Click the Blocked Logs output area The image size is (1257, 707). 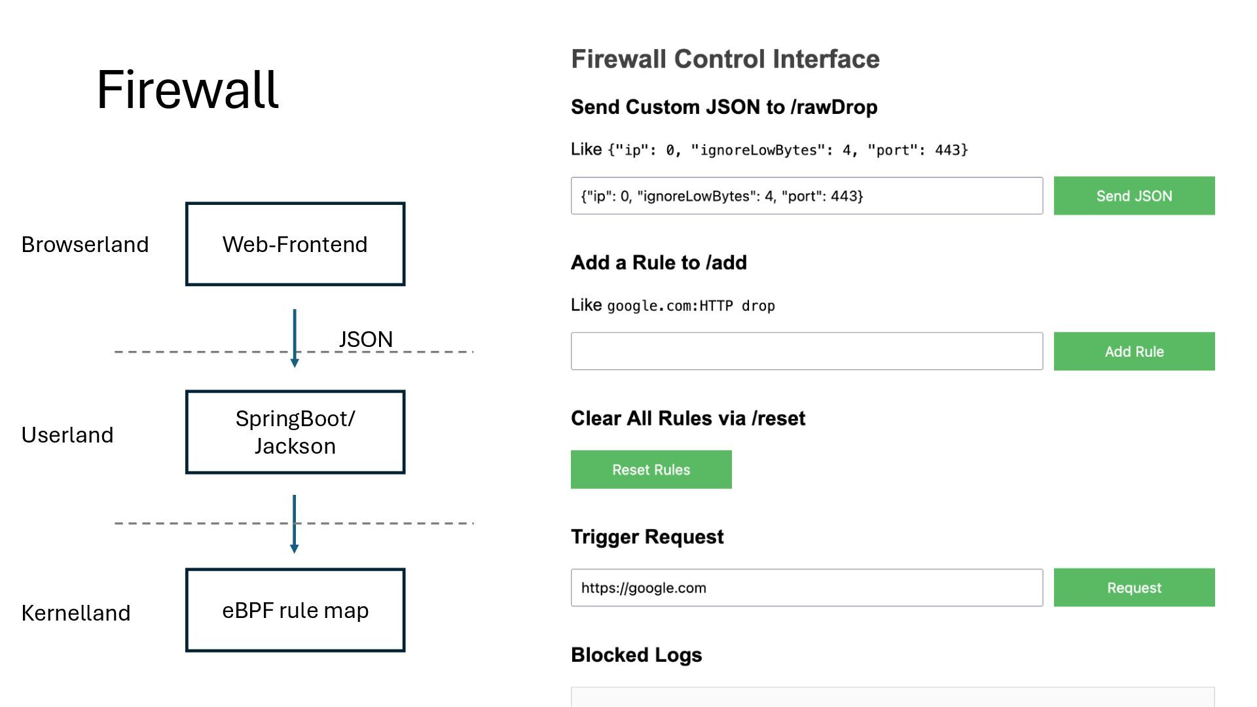892,697
